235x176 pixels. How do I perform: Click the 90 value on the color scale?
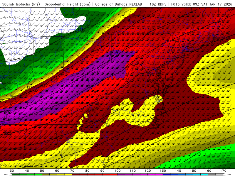click(103, 171)
